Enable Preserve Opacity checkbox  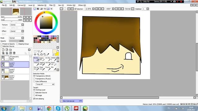tap(1, 44)
